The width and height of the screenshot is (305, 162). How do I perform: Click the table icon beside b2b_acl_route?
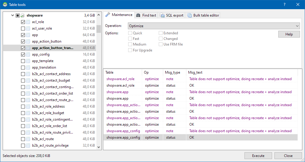point(28,139)
